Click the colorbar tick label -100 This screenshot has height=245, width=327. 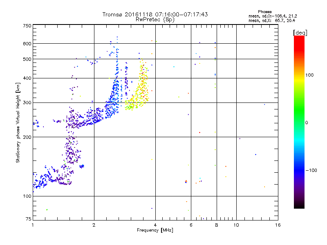point(311,170)
